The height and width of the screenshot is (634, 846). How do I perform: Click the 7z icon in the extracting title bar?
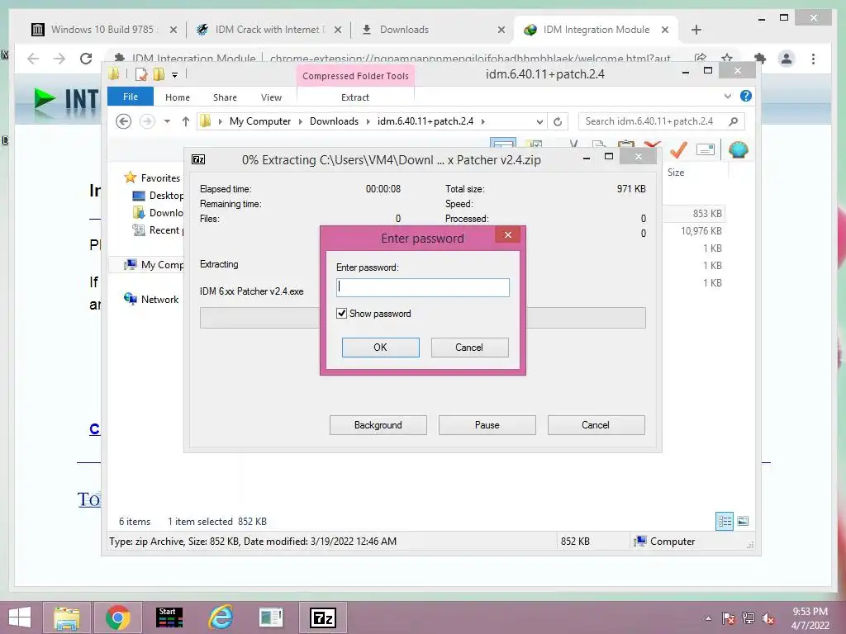[x=198, y=159]
